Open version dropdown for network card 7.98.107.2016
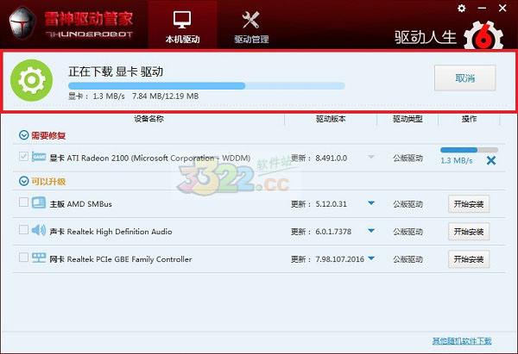The height and width of the screenshot is (354, 518). (x=371, y=258)
